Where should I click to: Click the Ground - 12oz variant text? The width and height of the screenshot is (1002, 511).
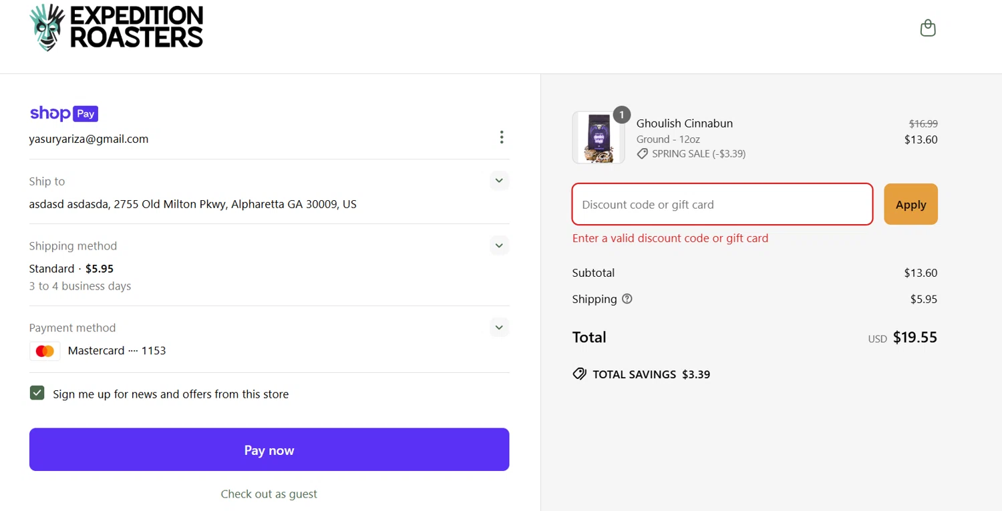pos(668,139)
